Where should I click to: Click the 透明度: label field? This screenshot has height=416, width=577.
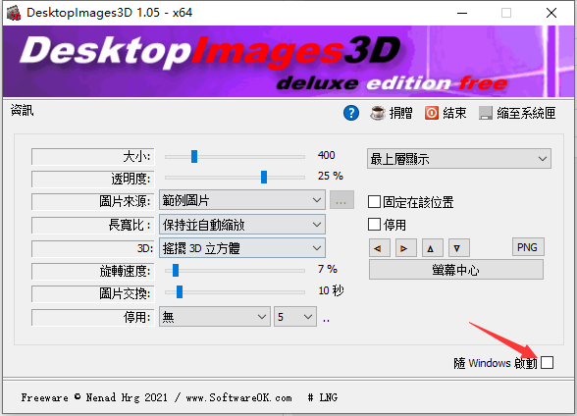pos(92,179)
